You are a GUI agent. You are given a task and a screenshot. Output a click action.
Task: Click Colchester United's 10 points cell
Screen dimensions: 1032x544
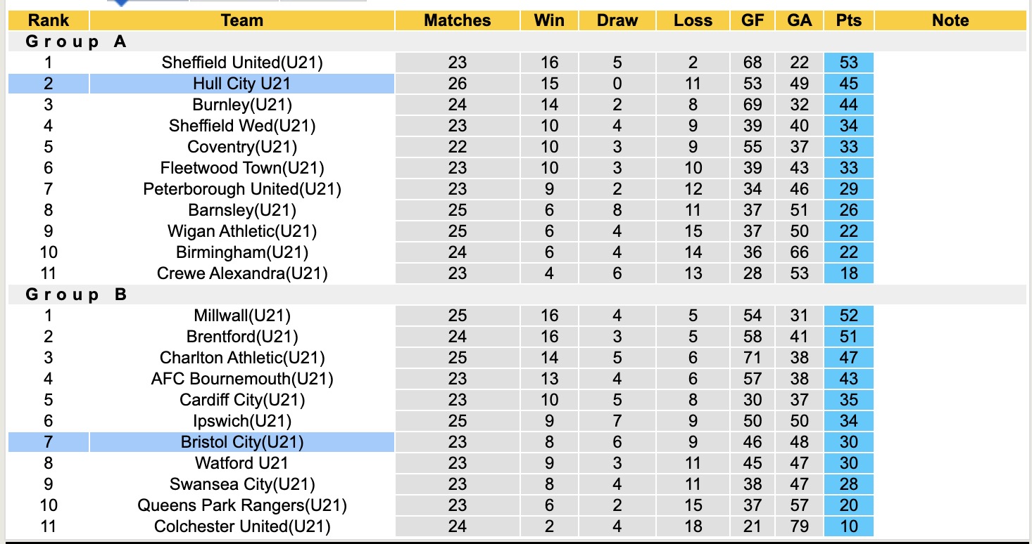coord(848,526)
